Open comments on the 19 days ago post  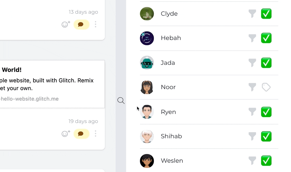click(x=81, y=134)
